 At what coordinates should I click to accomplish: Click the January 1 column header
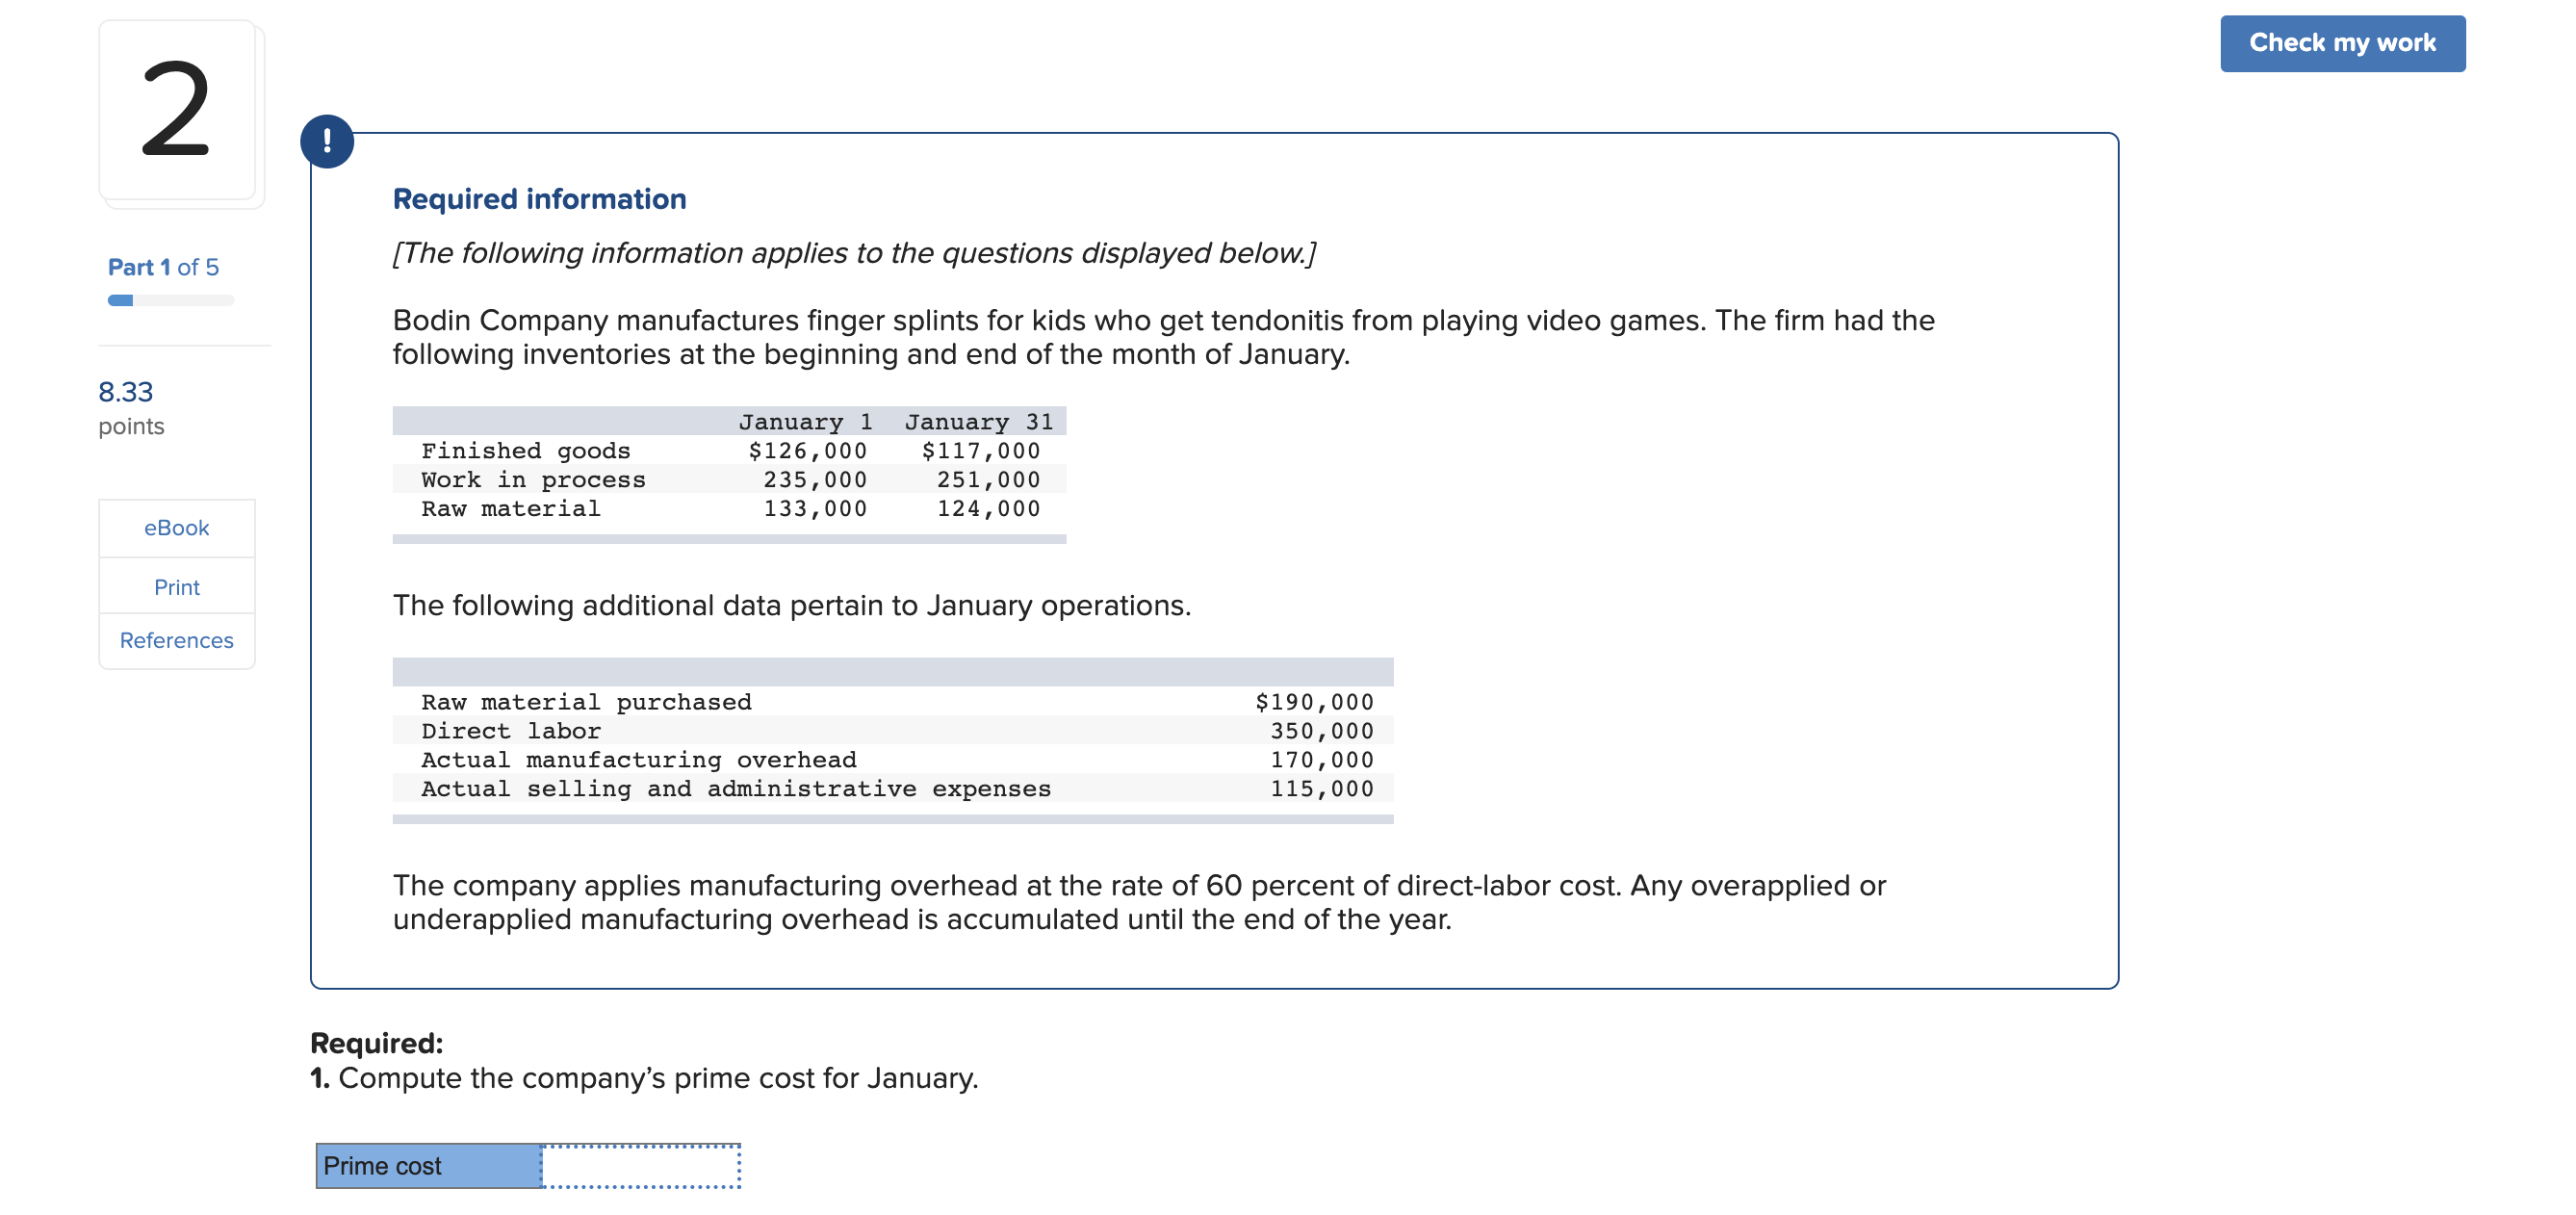(x=805, y=421)
